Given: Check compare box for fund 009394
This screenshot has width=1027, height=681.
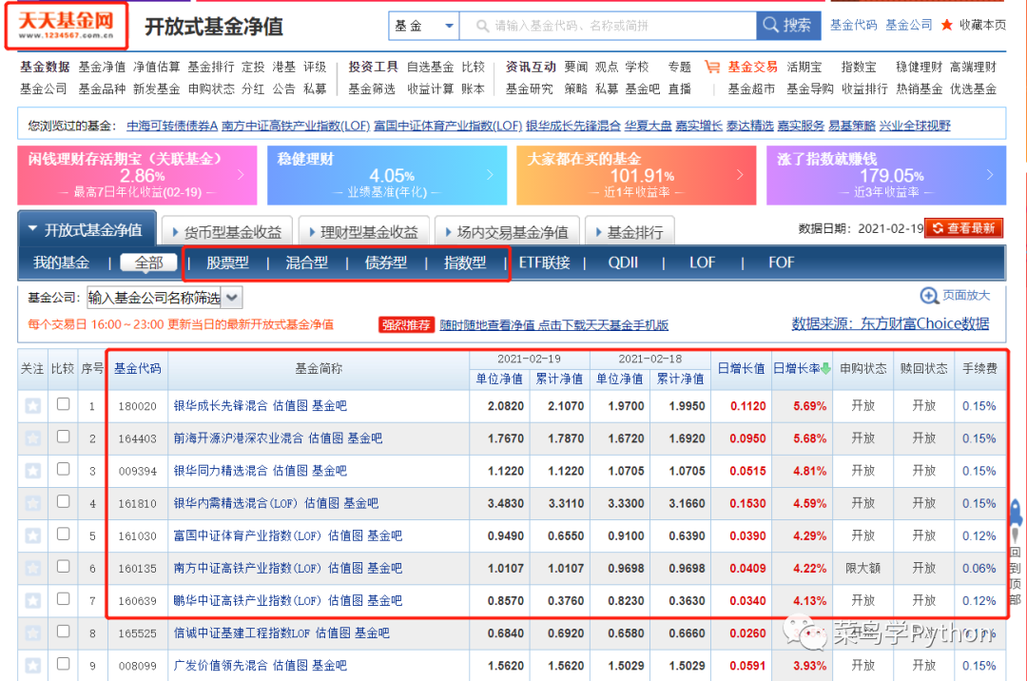Looking at the screenshot, I should (63, 469).
